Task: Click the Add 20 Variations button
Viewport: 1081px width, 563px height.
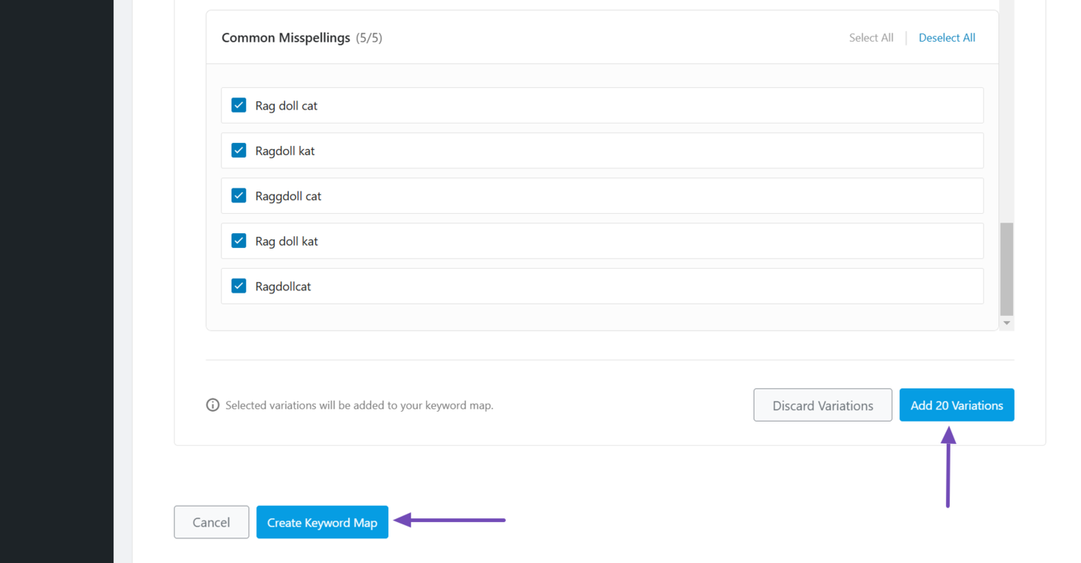Action: [957, 405]
